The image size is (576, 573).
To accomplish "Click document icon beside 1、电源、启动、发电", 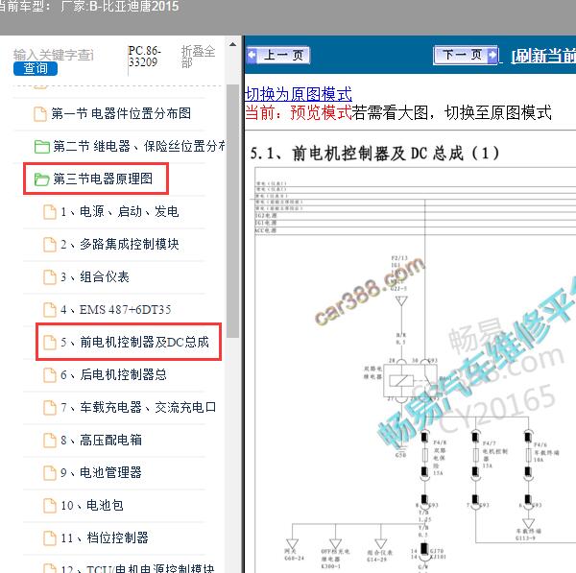I will (50, 212).
